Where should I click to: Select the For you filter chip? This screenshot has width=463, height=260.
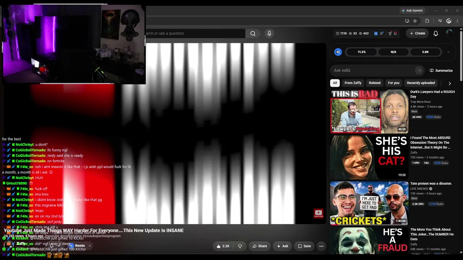coord(394,83)
